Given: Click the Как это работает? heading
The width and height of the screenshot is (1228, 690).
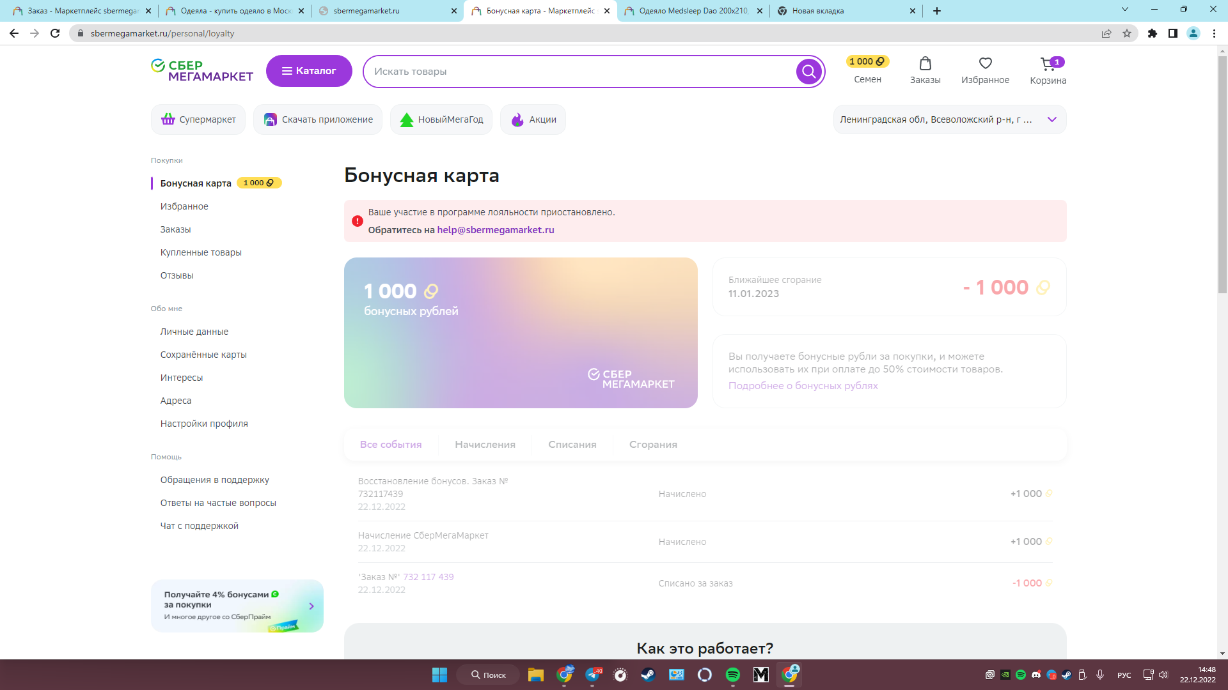Looking at the screenshot, I should (x=705, y=648).
